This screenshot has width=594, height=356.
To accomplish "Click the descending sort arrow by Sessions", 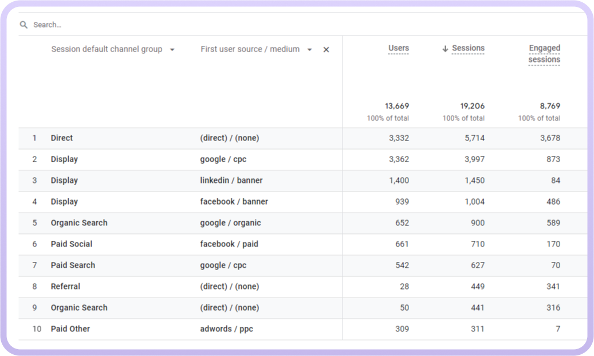I will coord(445,49).
